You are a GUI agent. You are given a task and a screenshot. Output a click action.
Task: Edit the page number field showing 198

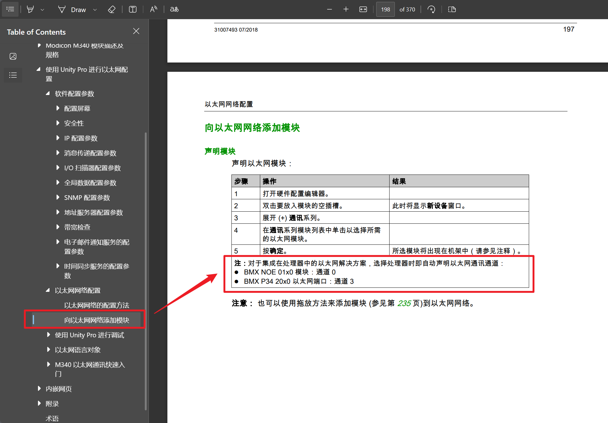[x=385, y=9]
